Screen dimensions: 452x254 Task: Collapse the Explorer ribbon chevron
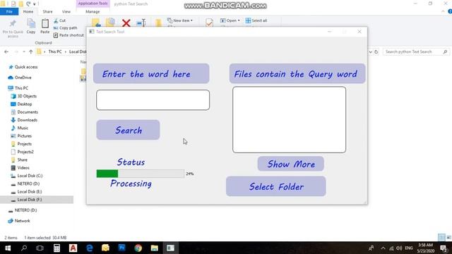tap(443, 11)
